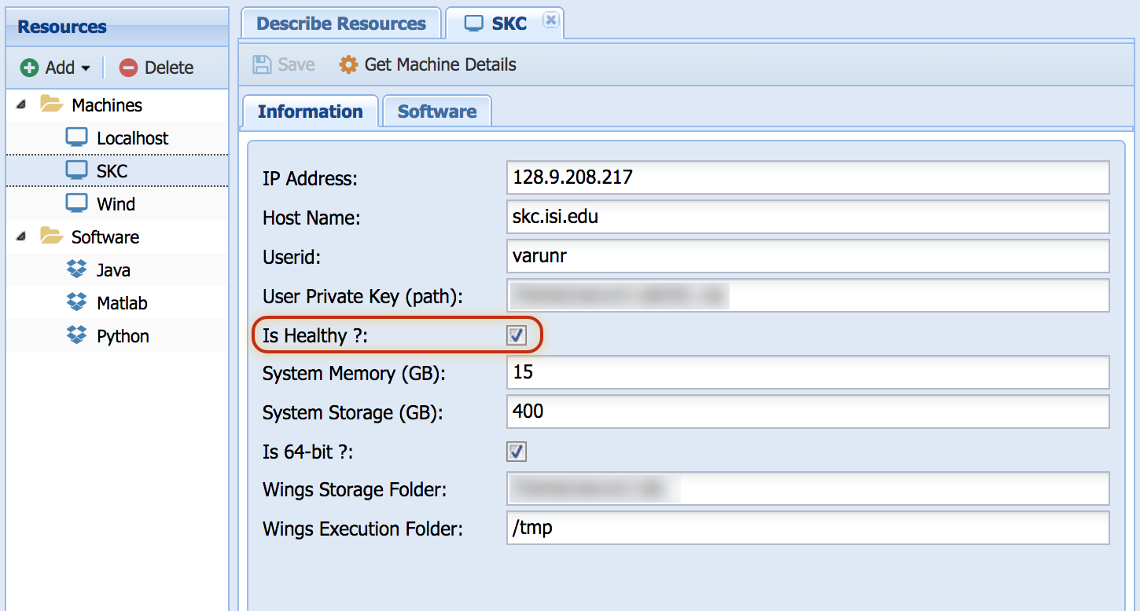Toggle the Is Healthy checkbox
The image size is (1140, 611).
517,336
